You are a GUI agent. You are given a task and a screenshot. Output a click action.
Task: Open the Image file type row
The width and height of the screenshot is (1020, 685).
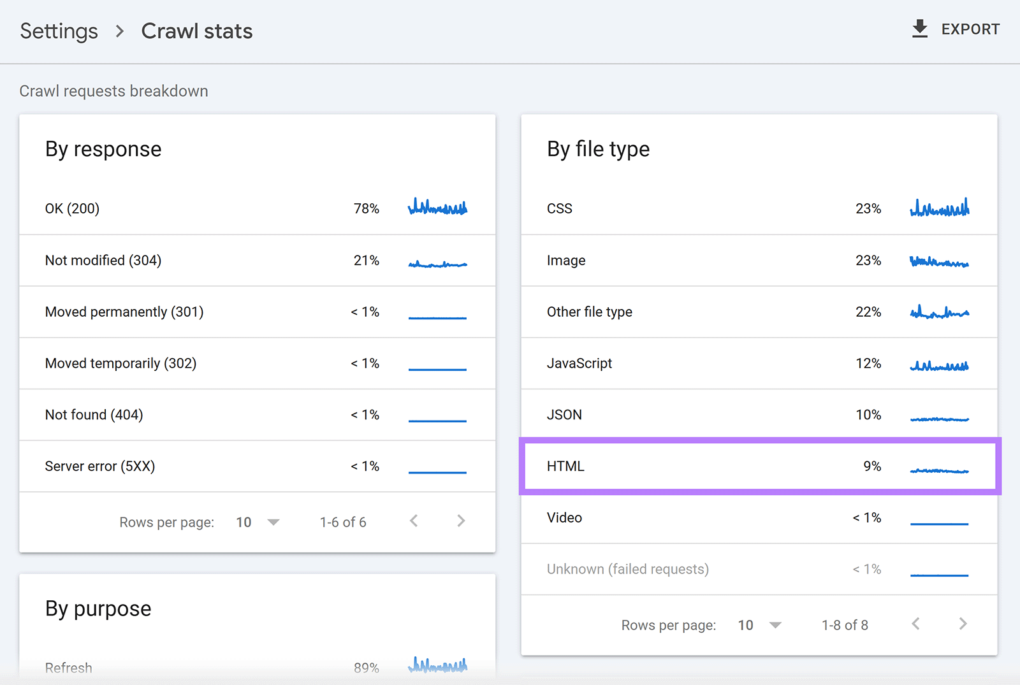click(566, 260)
